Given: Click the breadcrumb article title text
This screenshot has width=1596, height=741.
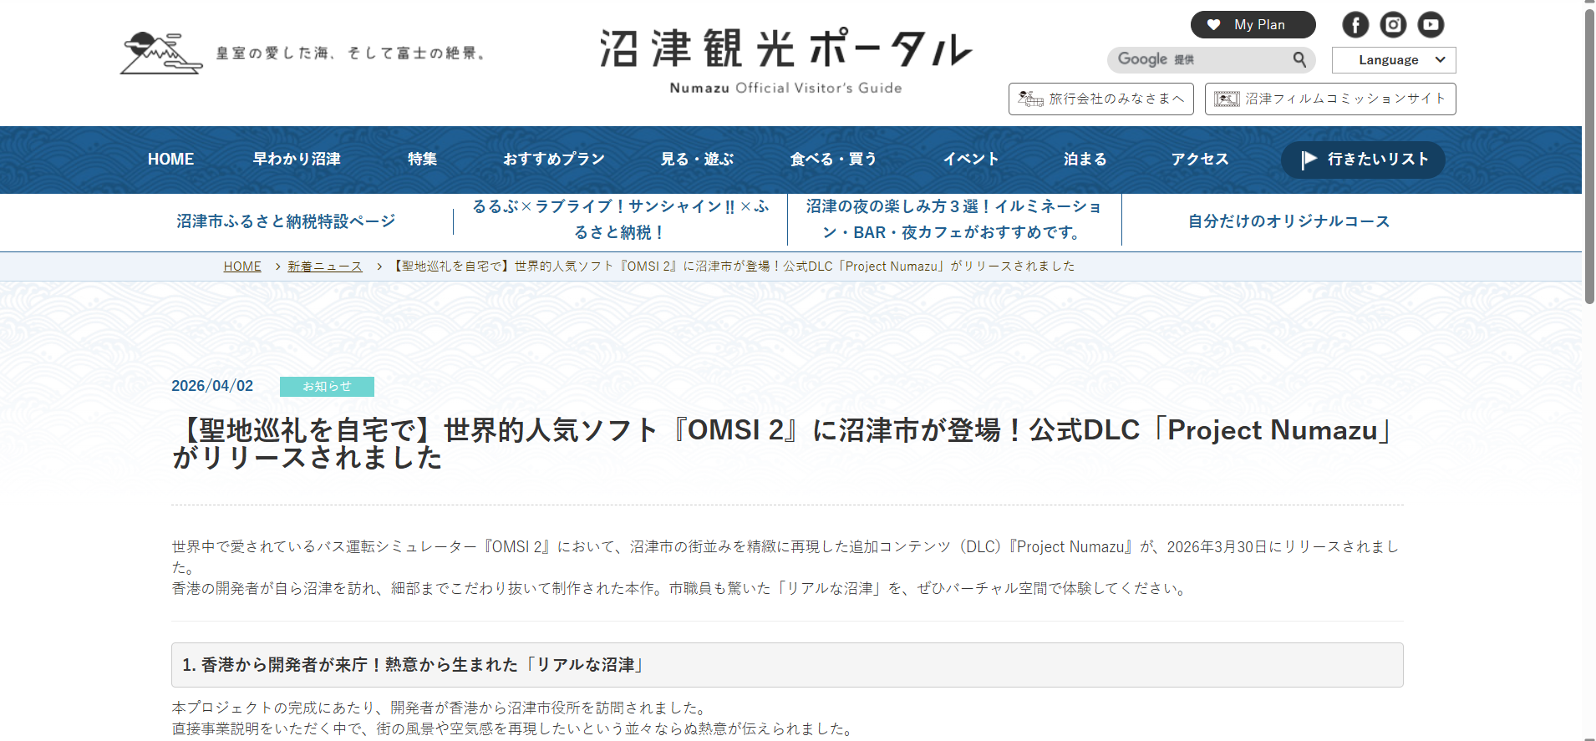Looking at the screenshot, I should coord(732,266).
